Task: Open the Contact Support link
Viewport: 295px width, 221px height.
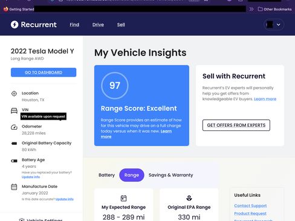Action: coord(250,206)
